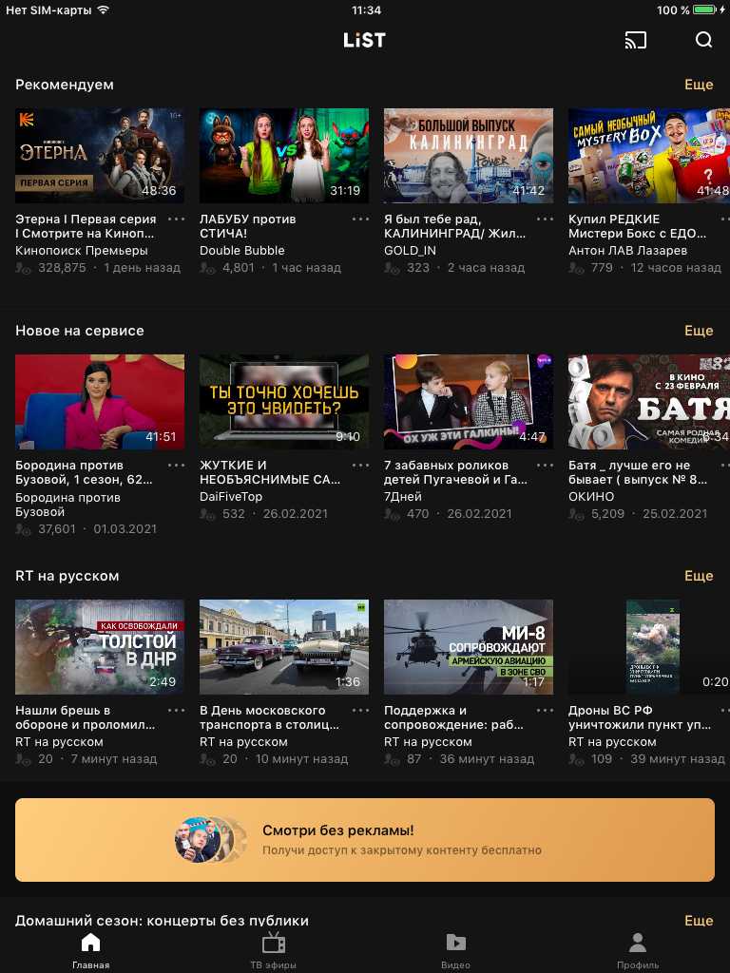Open title Нашли брешь в обороне
730x973 pixels.
(85, 717)
